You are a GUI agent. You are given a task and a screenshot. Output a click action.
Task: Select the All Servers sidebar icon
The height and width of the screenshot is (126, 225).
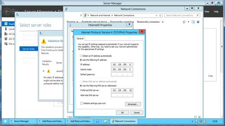pyautogui.click(x=6, y=34)
